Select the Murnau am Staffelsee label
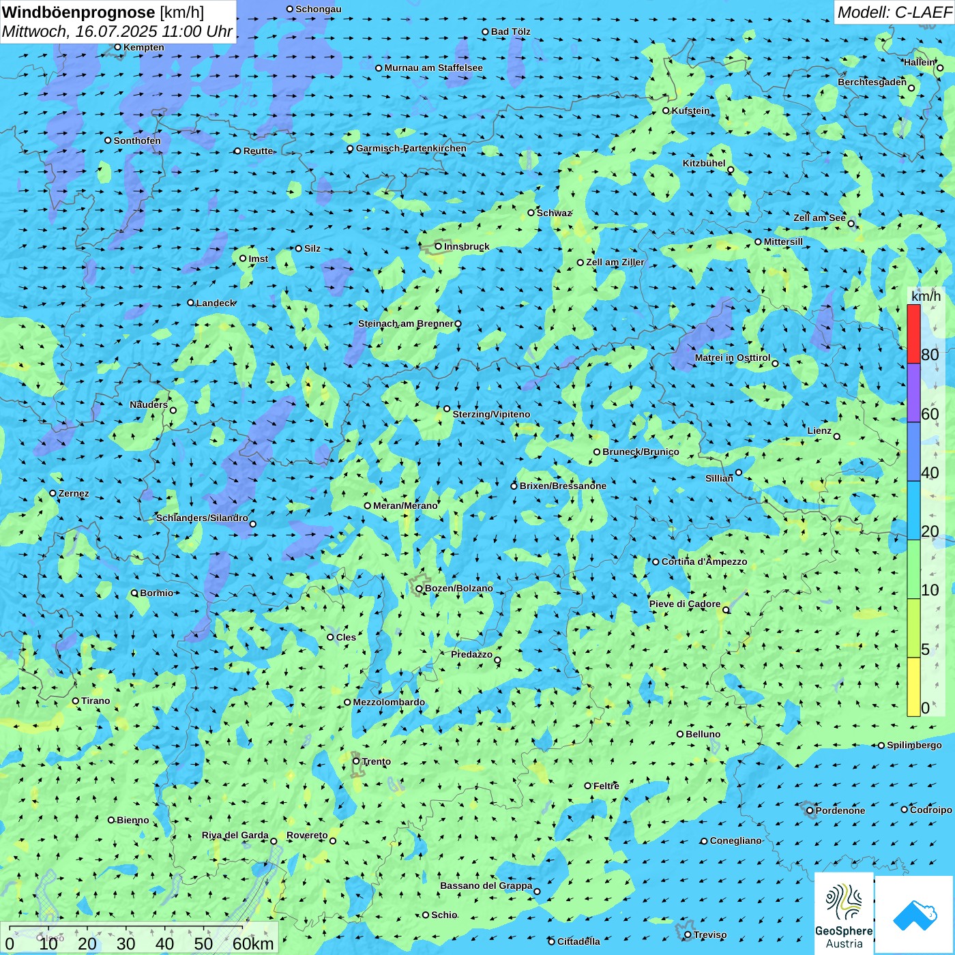Viewport: 955px width, 955px height. point(433,68)
